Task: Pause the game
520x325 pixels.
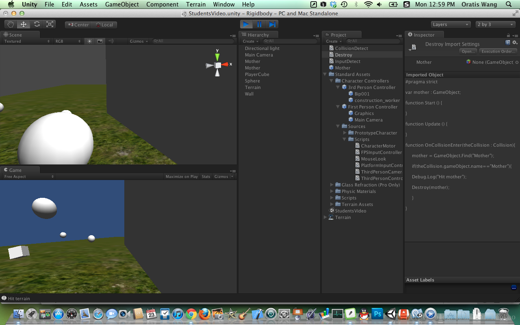Action: [259, 24]
